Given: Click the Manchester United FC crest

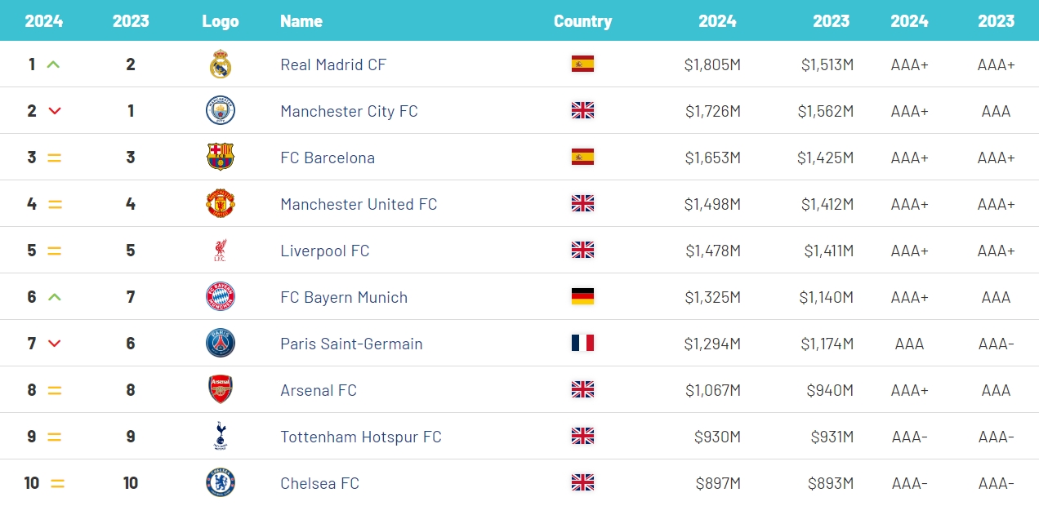Looking at the screenshot, I should 221,204.
